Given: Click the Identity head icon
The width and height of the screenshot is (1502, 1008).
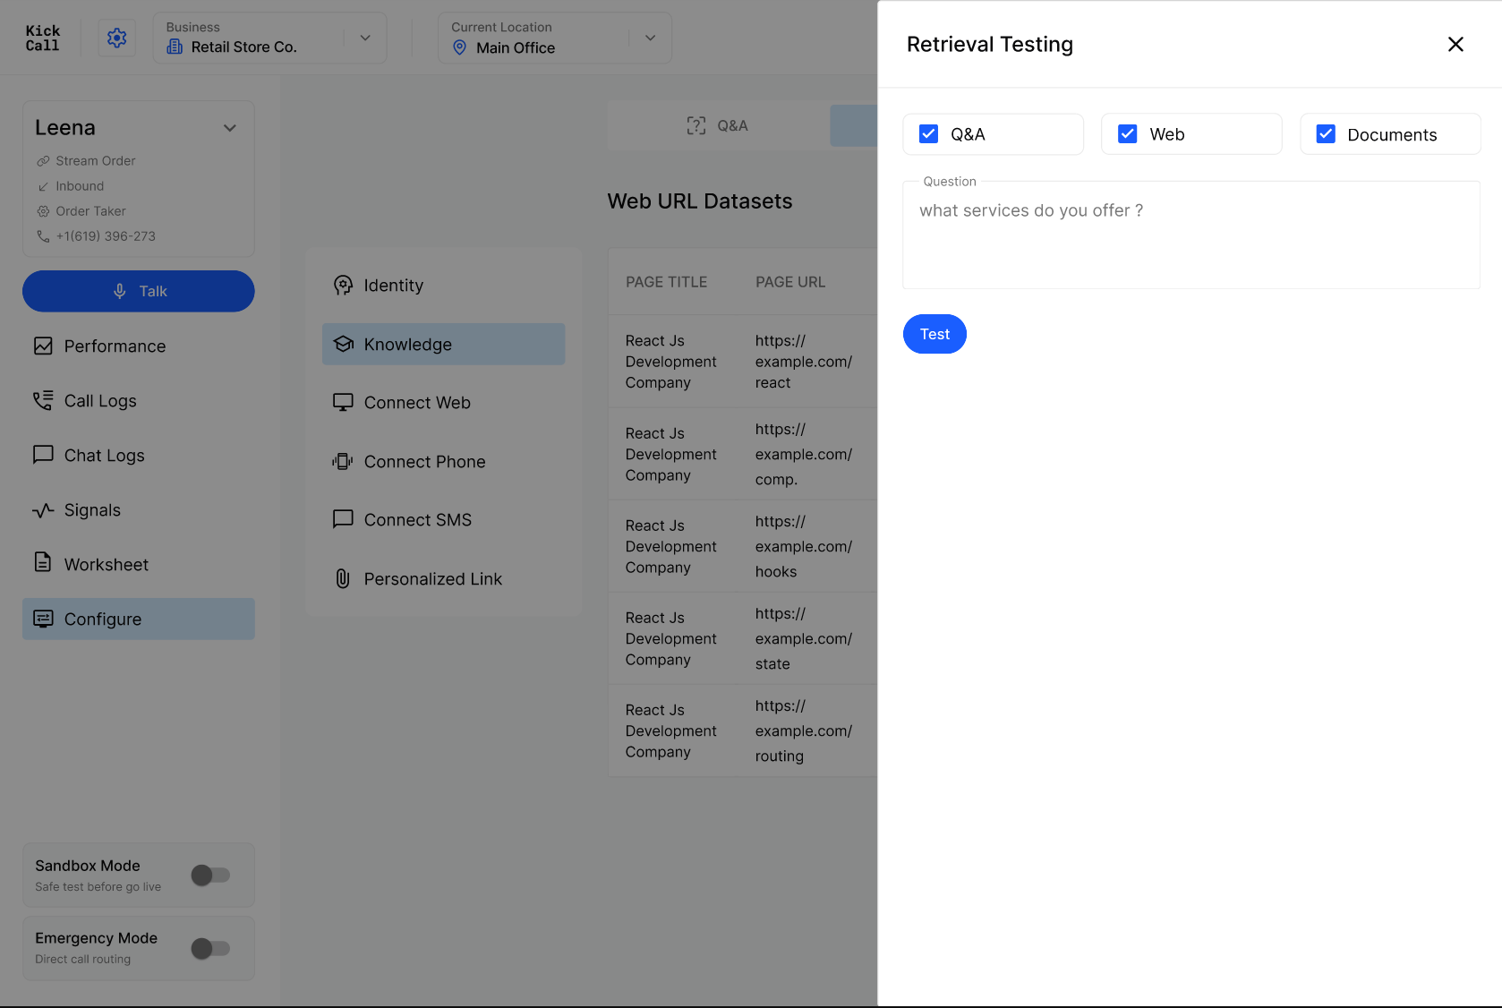Looking at the screenshot, I should 343,285.
